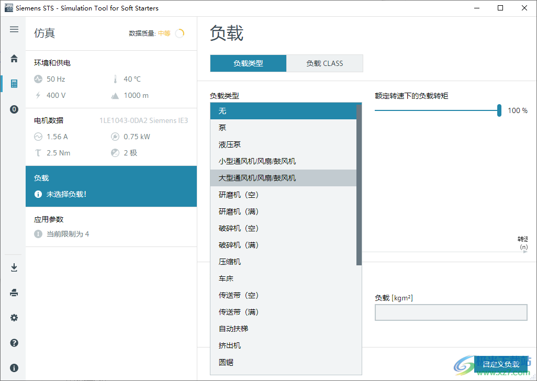This screenshot has height=381, width=537.
Task: Click the circled zero counter icon
Action: click(14, 109)
